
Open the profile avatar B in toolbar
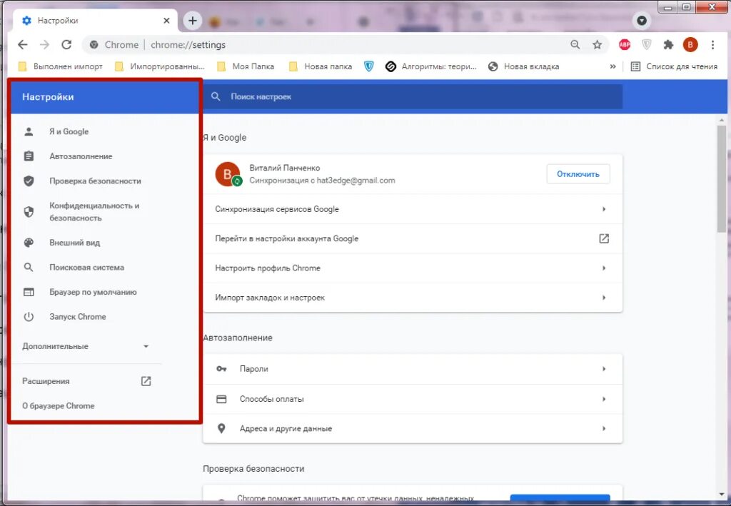[690, 45]
